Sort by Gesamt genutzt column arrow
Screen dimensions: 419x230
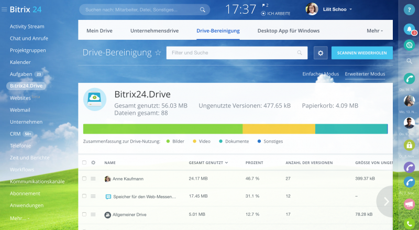tap(226, 163)
